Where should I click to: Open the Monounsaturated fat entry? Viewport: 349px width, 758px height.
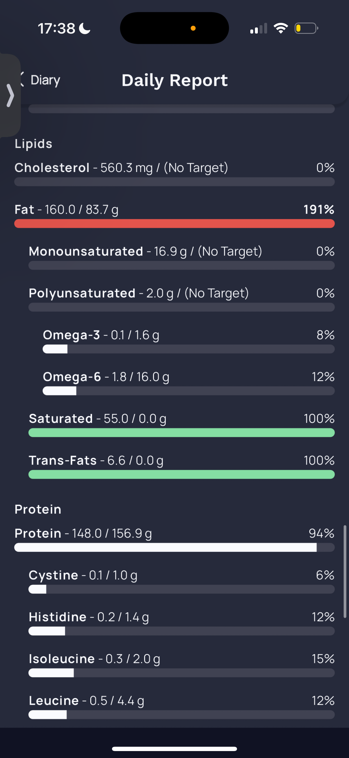[x=181, y=257]
